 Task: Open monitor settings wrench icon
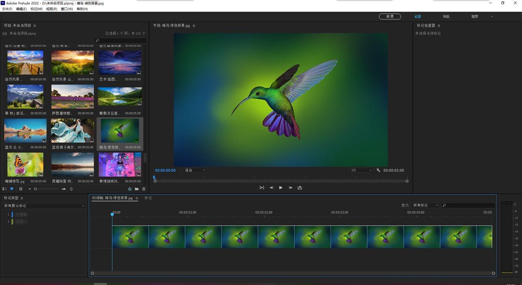[x=378, y=170]
